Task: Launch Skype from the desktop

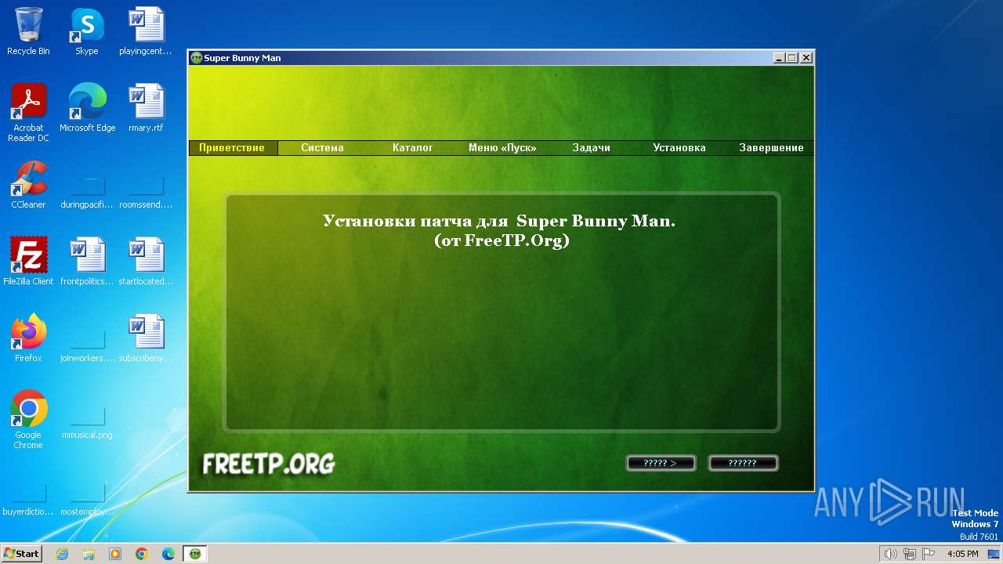Action: tap(87, 31)
